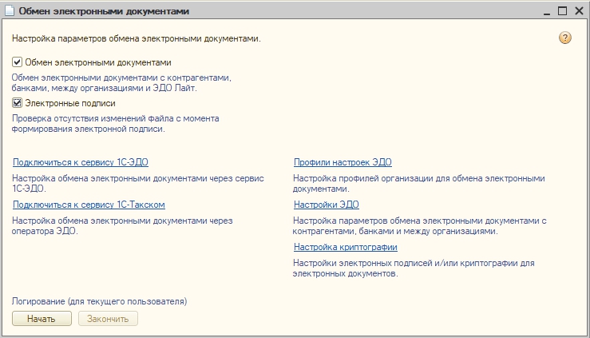Click the 'Начать' logging button
Screen dimensions: 590x338
(x=42, y=319)
